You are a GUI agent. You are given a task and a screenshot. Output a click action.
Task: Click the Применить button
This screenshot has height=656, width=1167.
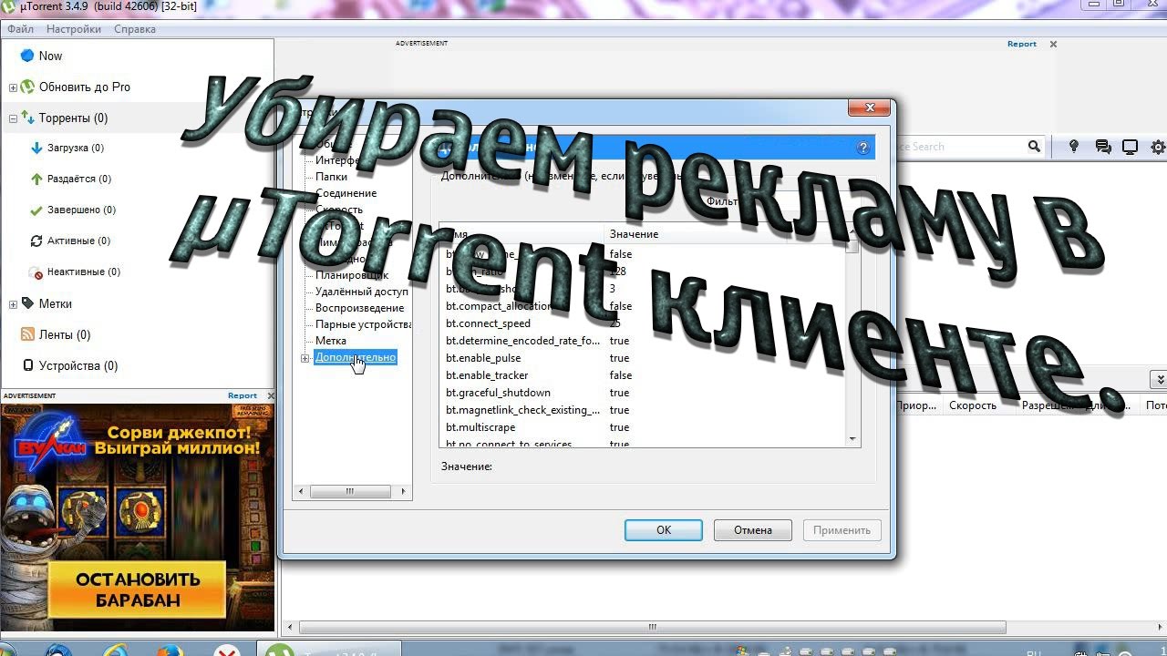[x=842, y=530]
